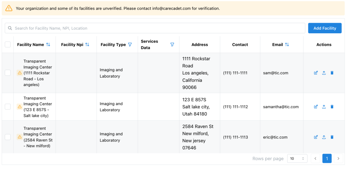
Task: Select checkbox for 123 E 857S facility
Action: 7,107
